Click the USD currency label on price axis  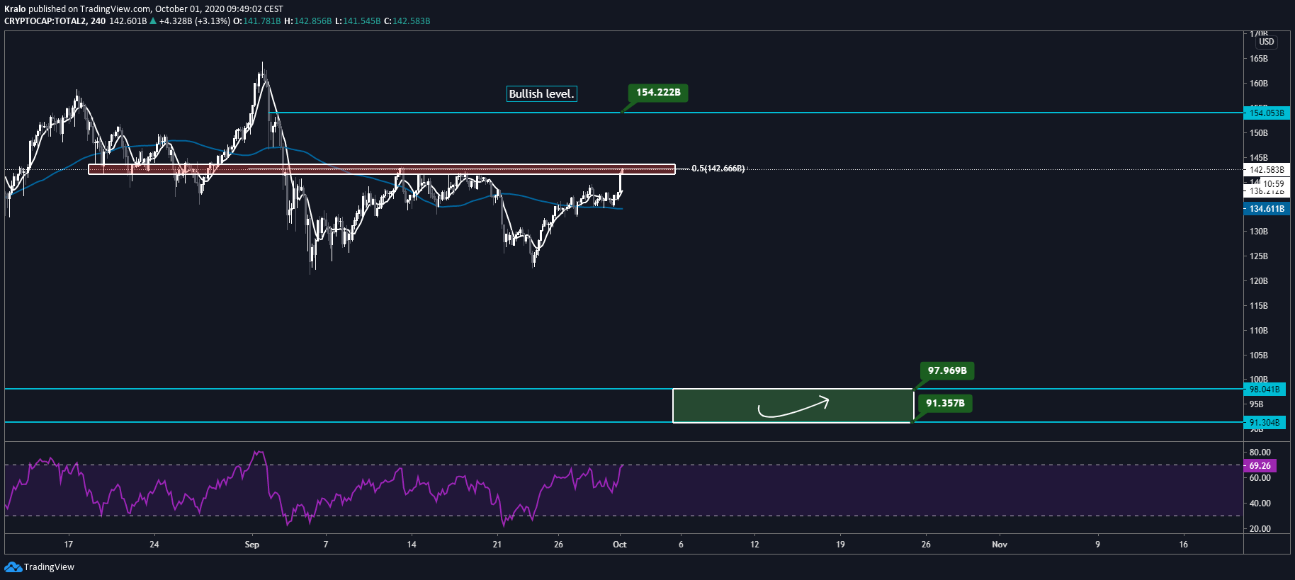(1266, 42)
